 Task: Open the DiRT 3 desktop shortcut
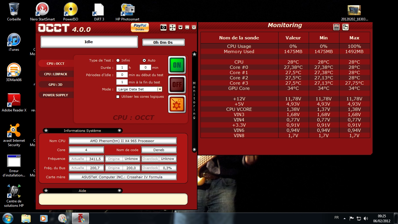tap(99, 12)
